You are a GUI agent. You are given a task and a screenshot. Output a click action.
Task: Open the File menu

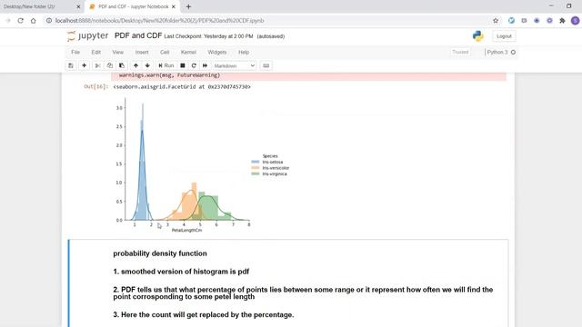click(75, 53)
